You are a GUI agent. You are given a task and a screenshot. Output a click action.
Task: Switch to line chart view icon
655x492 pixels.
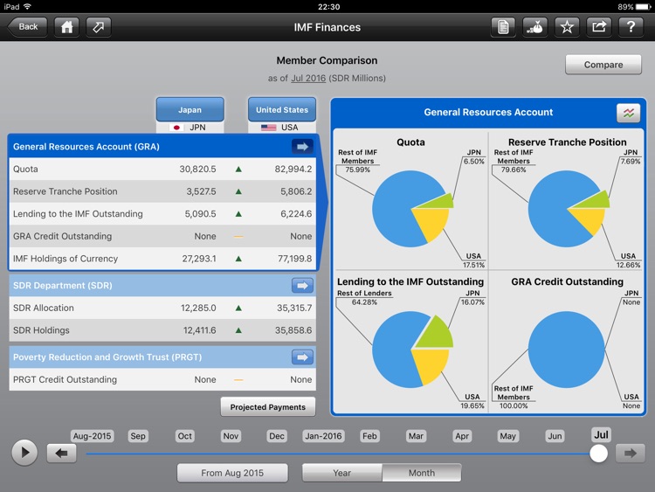point(628,113)
